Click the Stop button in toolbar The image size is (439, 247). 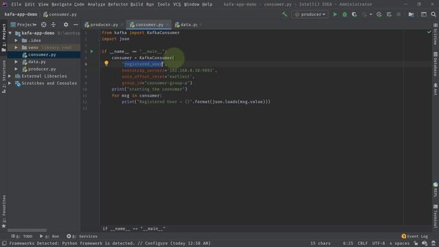[399, 14]
